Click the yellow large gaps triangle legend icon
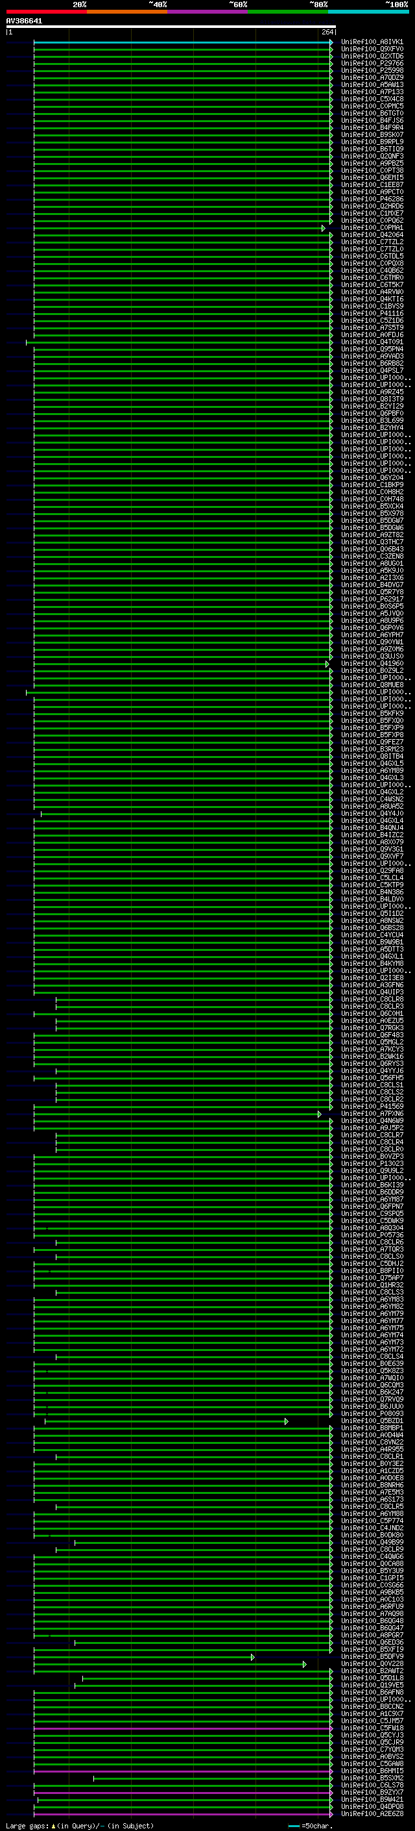The height and width of the screenshot is (1831, 415). pos(53,1825)
